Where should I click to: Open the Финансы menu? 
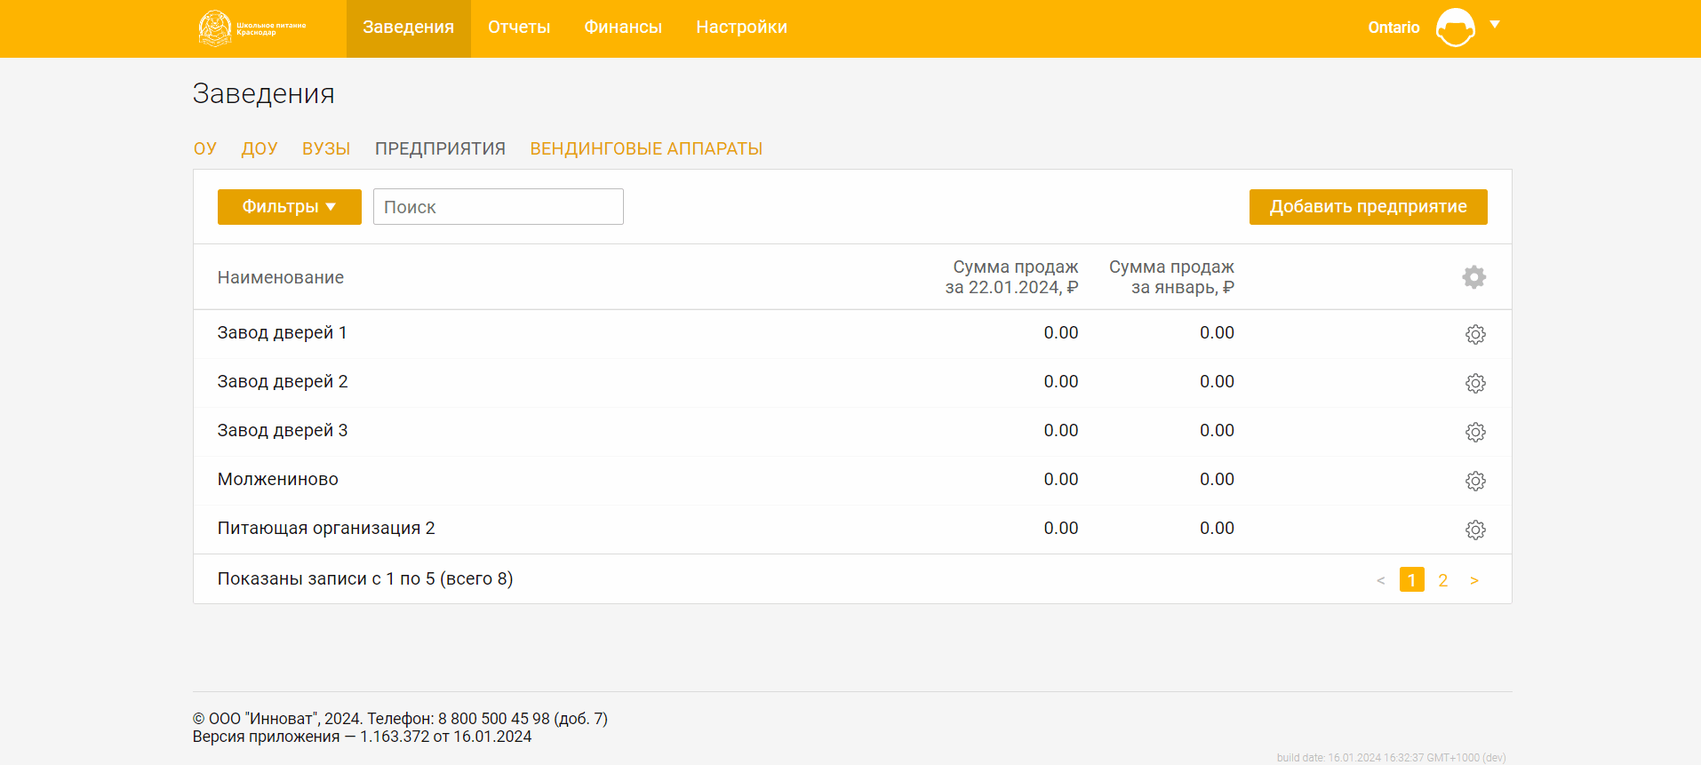(x=622, y=28)
